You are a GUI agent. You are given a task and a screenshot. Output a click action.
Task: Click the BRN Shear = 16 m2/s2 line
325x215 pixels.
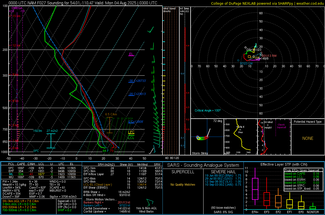coord(107,192)
